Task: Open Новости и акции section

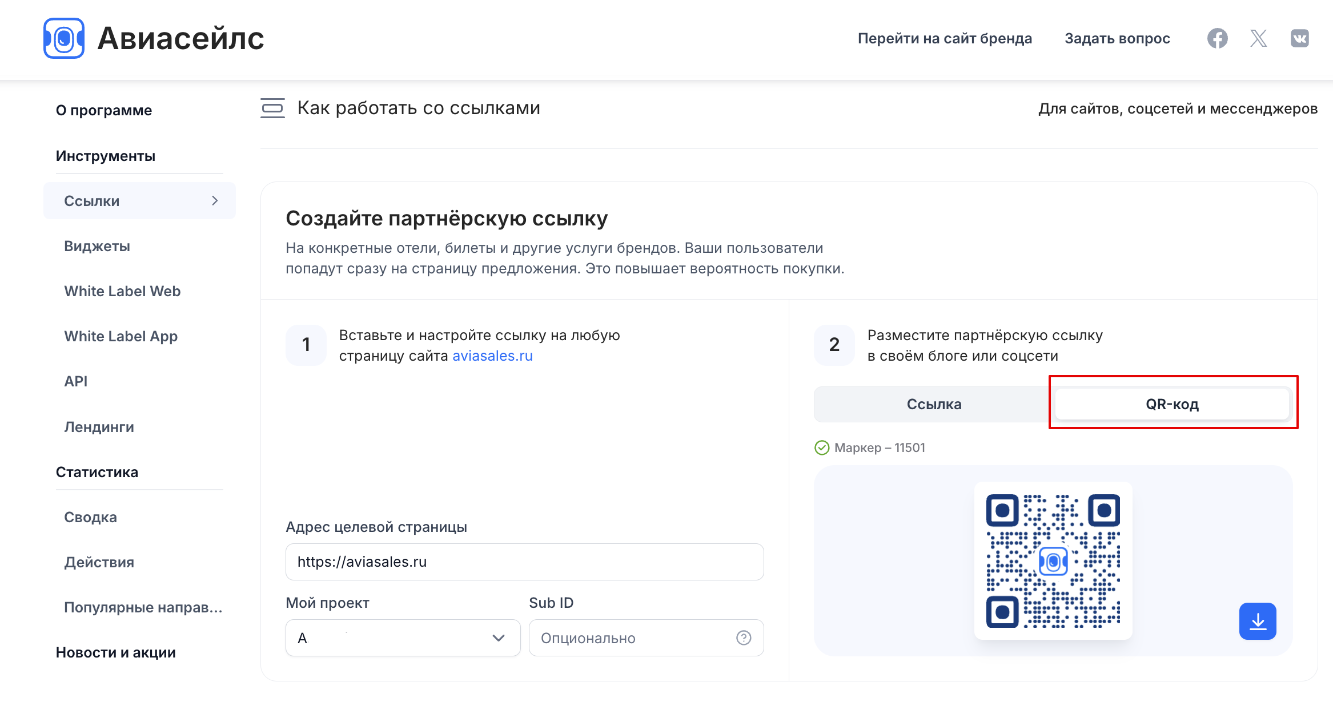Action: coord(116,652)
